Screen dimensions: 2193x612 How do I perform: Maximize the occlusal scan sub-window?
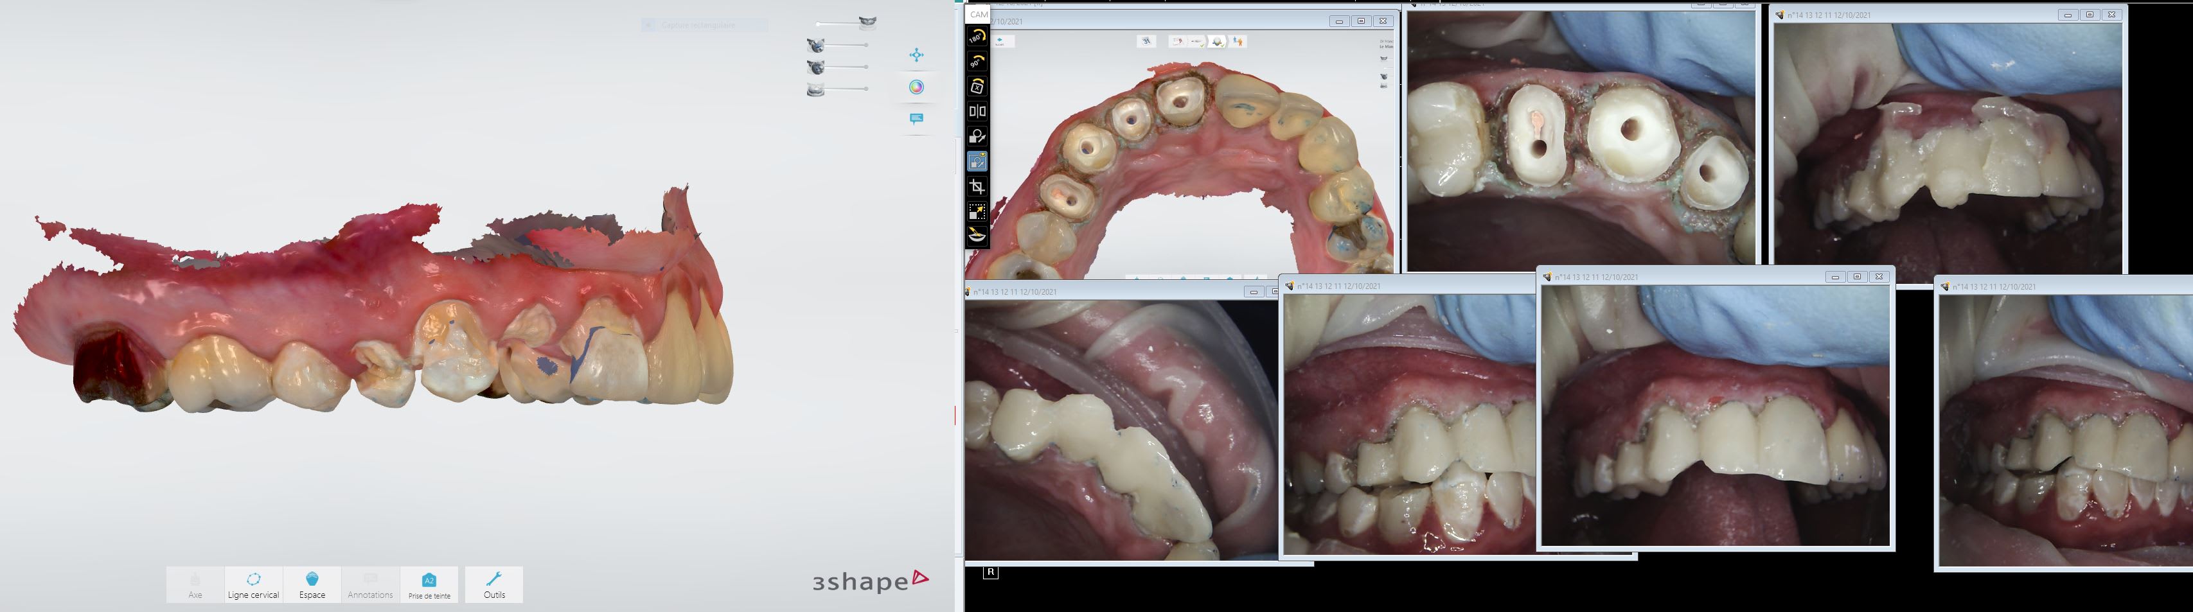[x=1360, y=21]
